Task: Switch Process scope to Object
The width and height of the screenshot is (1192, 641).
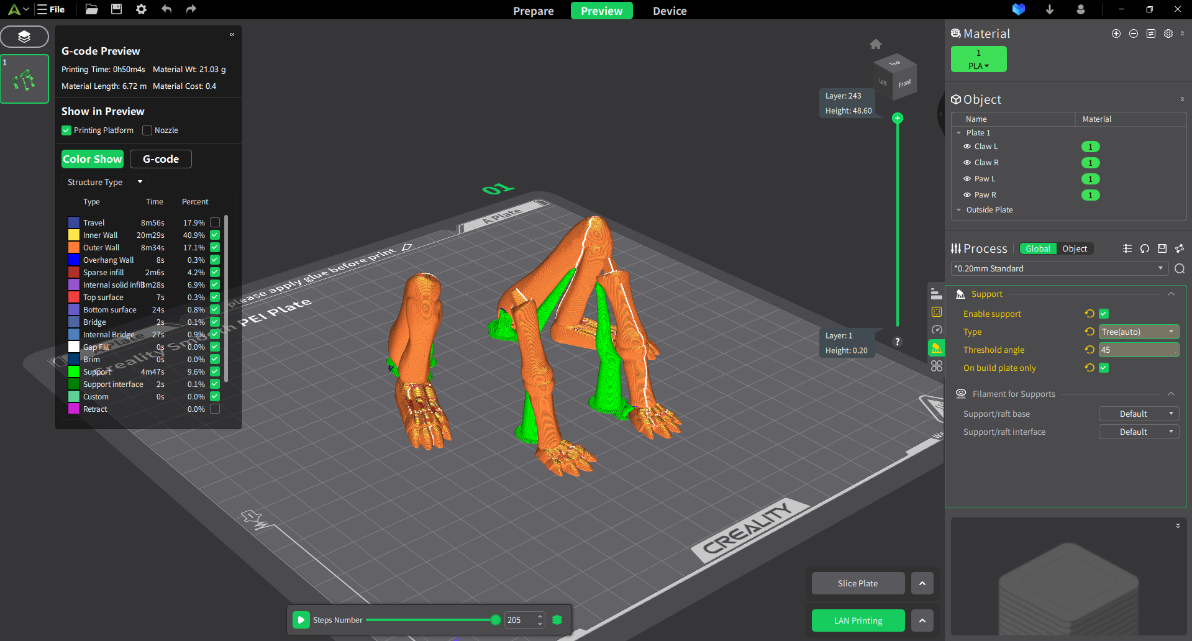Action: click(1075, 248)
